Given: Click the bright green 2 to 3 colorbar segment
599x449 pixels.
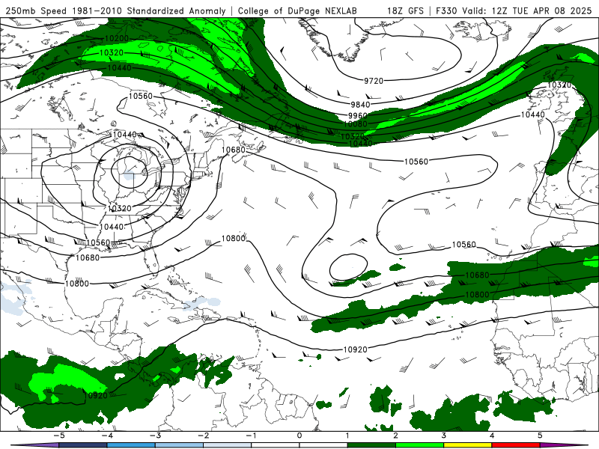Looking at the screenshot, I should pos(419,445).
